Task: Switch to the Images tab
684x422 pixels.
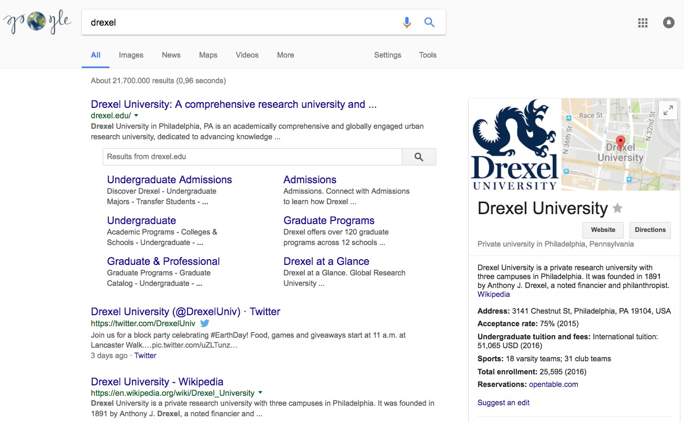Action: [130, 54]
